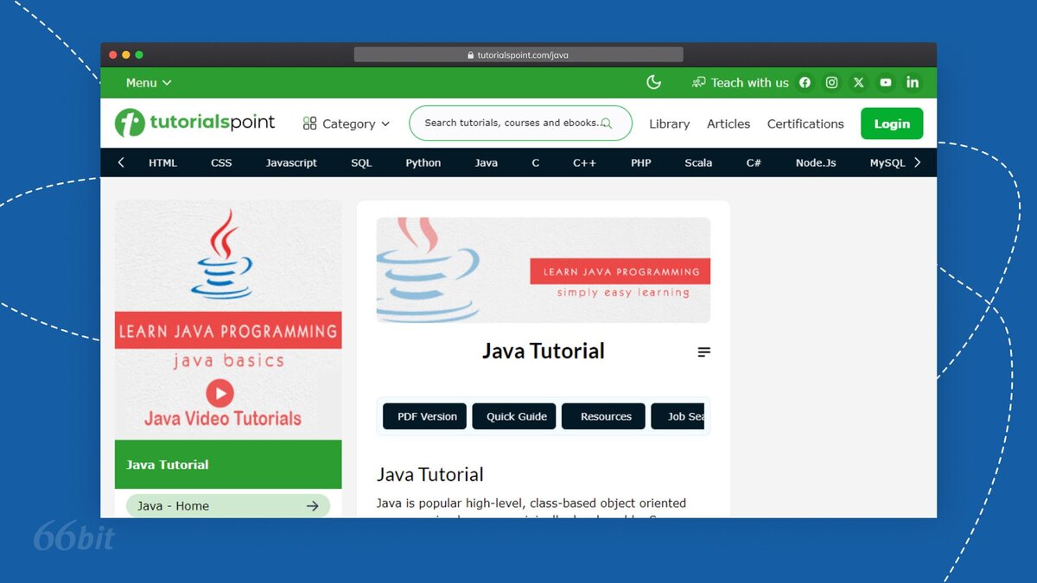This screenshot has height=583, width=1037.
Task: Select Scala in the language bar
Action: click(698, 162)
